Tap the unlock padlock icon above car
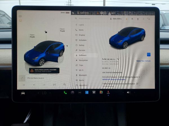 pos(46,32)
